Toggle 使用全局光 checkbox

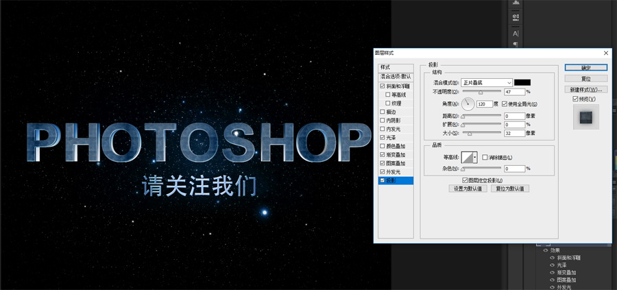505,104
